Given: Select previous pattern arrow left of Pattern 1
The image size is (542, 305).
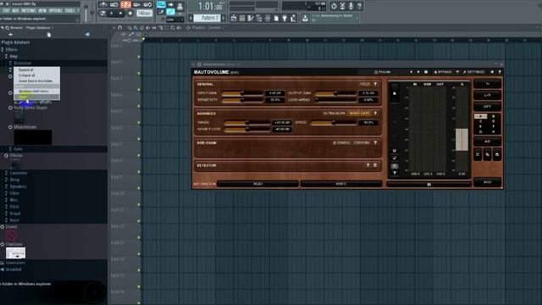Looking at the screenshot, I should point(191,18).
